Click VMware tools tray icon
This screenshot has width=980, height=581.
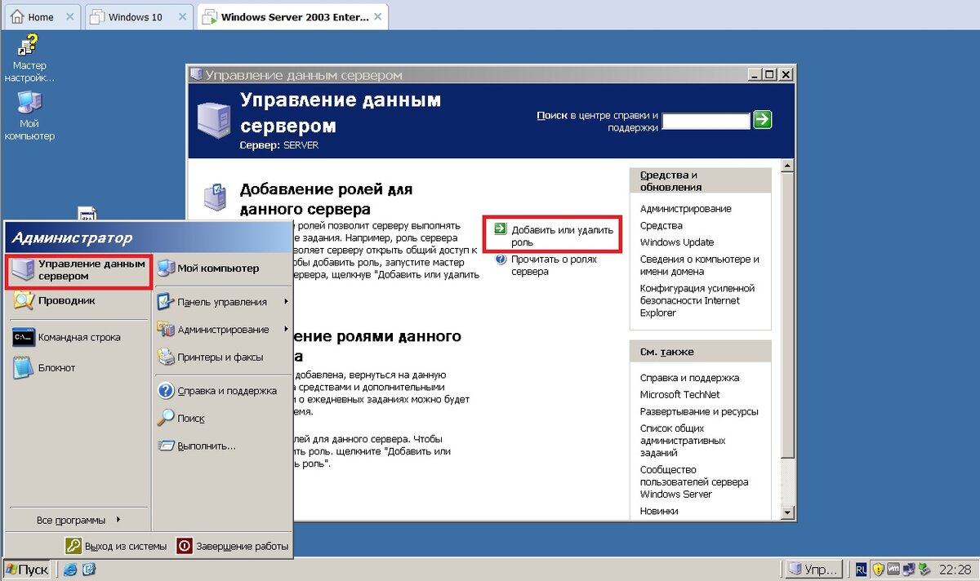[893, 569]
